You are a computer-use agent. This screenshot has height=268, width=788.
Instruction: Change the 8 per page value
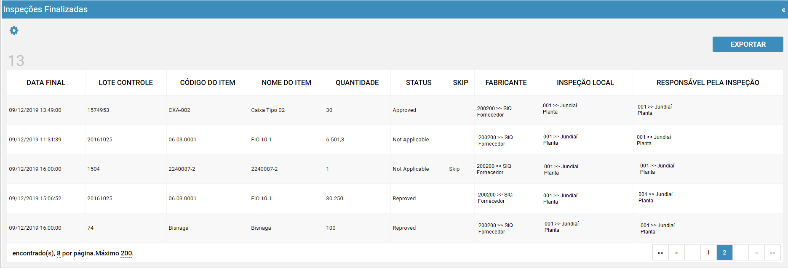[x=59, y=253]
